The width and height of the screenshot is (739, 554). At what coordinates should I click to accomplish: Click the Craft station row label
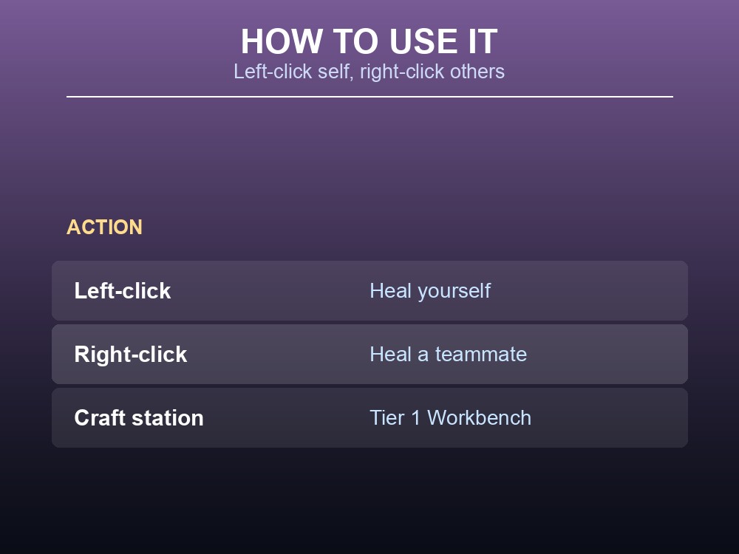coord(139,418)
